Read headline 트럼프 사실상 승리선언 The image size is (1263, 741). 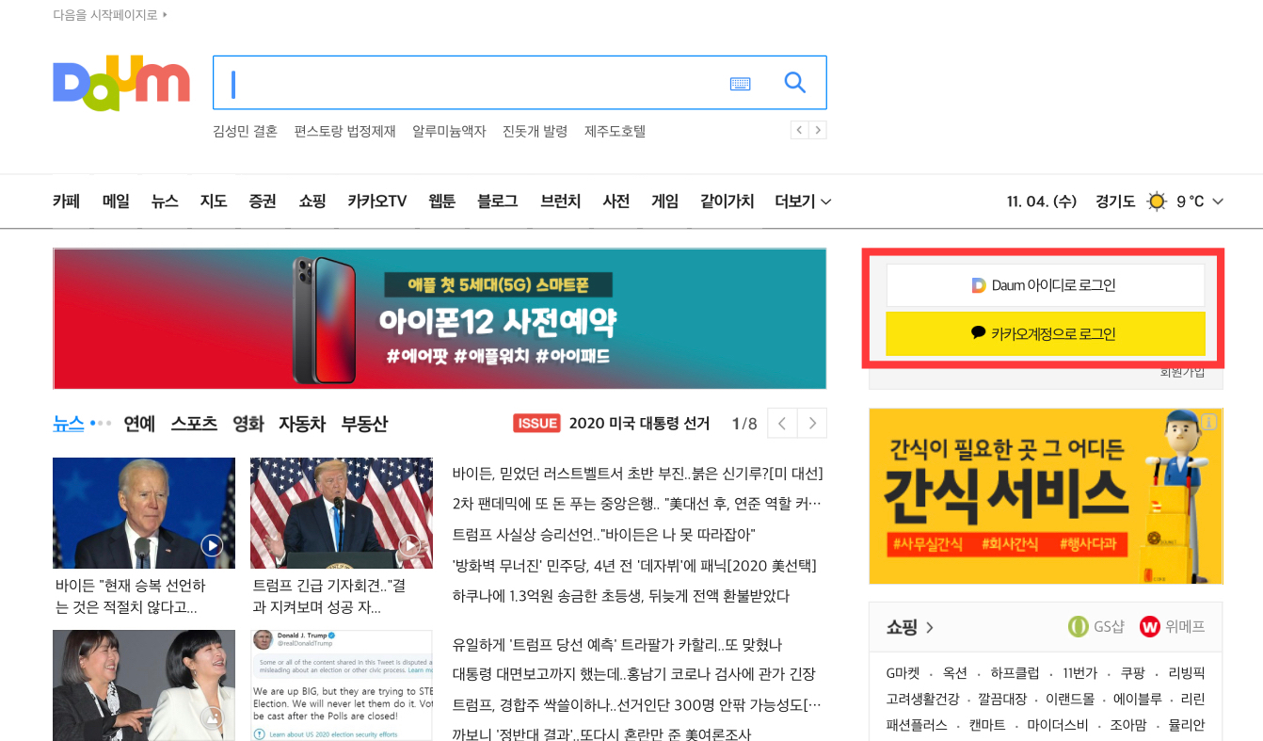(604, 535)
